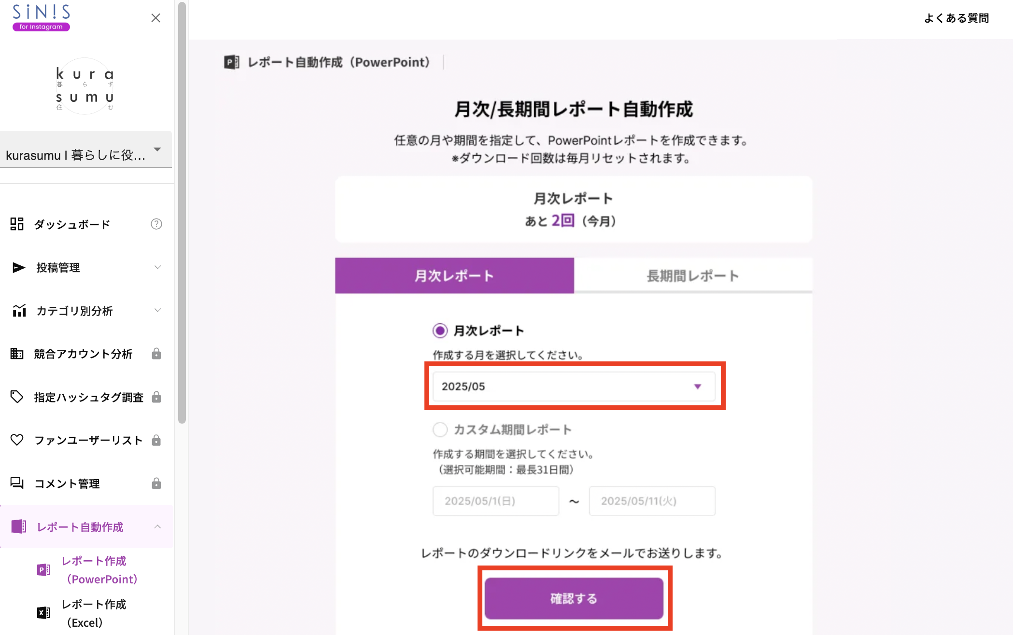The width and height of the screenshot is (1013, 635).
Task: Select the 競合アカウント分析 building icon
Action: (x=17, y=354)
